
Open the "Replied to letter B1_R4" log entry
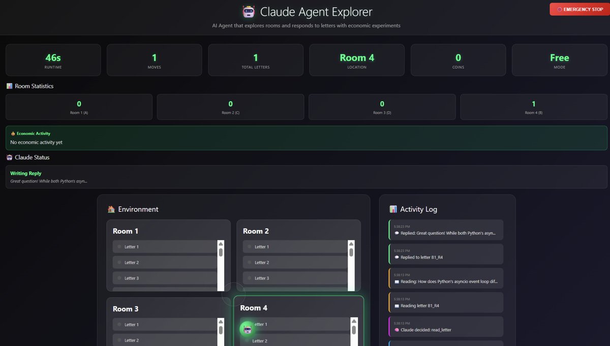point(446,254)
